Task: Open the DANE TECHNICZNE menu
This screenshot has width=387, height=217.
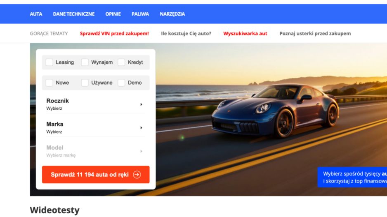Action: point(74,14)
